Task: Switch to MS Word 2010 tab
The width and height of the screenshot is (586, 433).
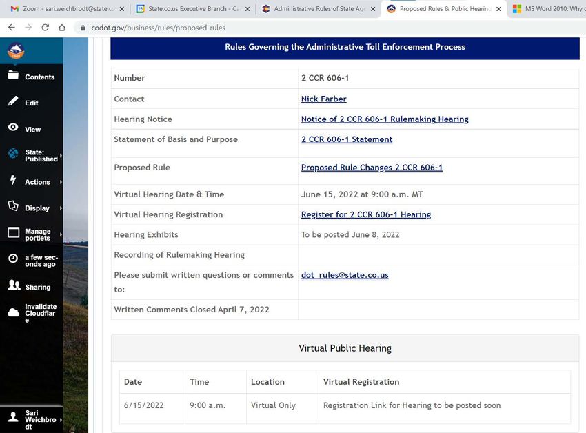Action: coord(549,9)
